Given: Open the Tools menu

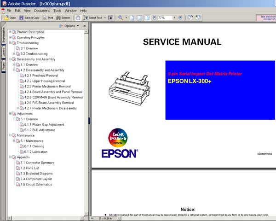Looking at the screenshot, I should (57, 11).
